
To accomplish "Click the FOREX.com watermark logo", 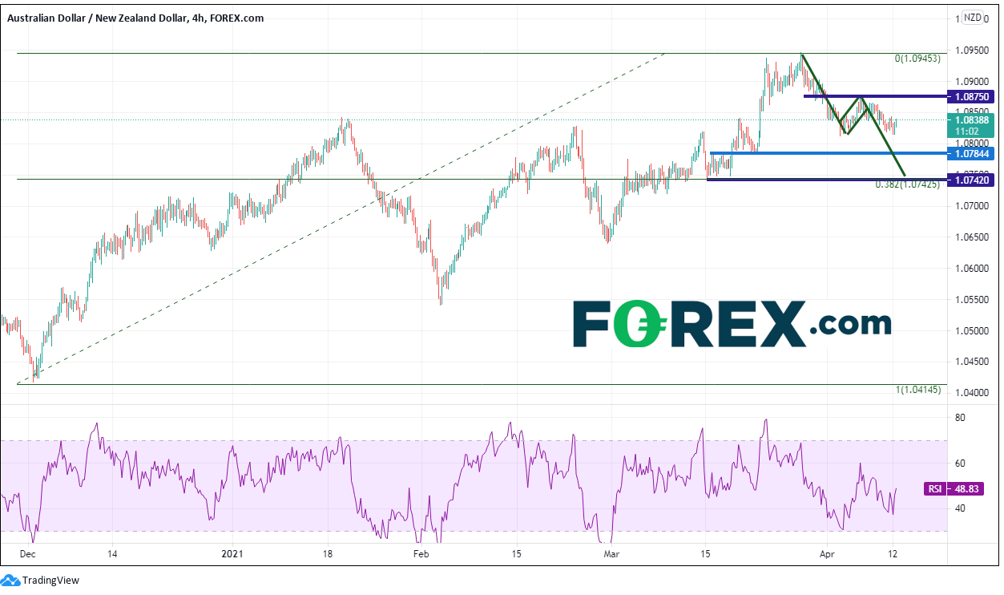I will click(x=732, y=324).
